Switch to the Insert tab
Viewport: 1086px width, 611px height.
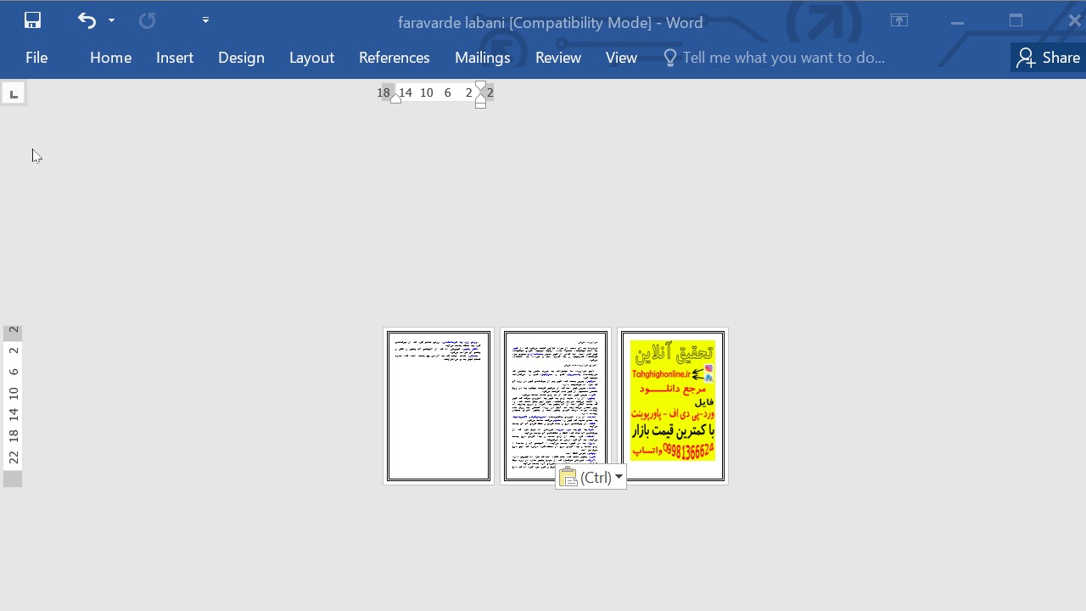(175, 58)
